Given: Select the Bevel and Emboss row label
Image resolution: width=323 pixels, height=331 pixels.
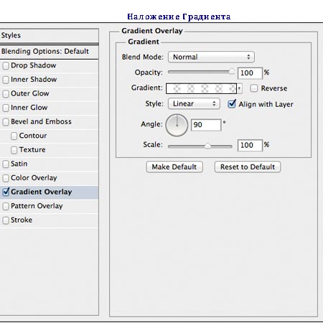Looking at the screenshot, I should click(x=41, y=121).
